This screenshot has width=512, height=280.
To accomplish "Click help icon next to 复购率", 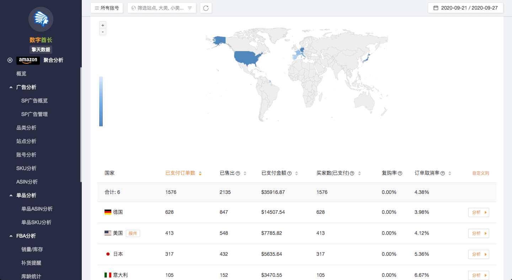I will click(x=400, y=173).
